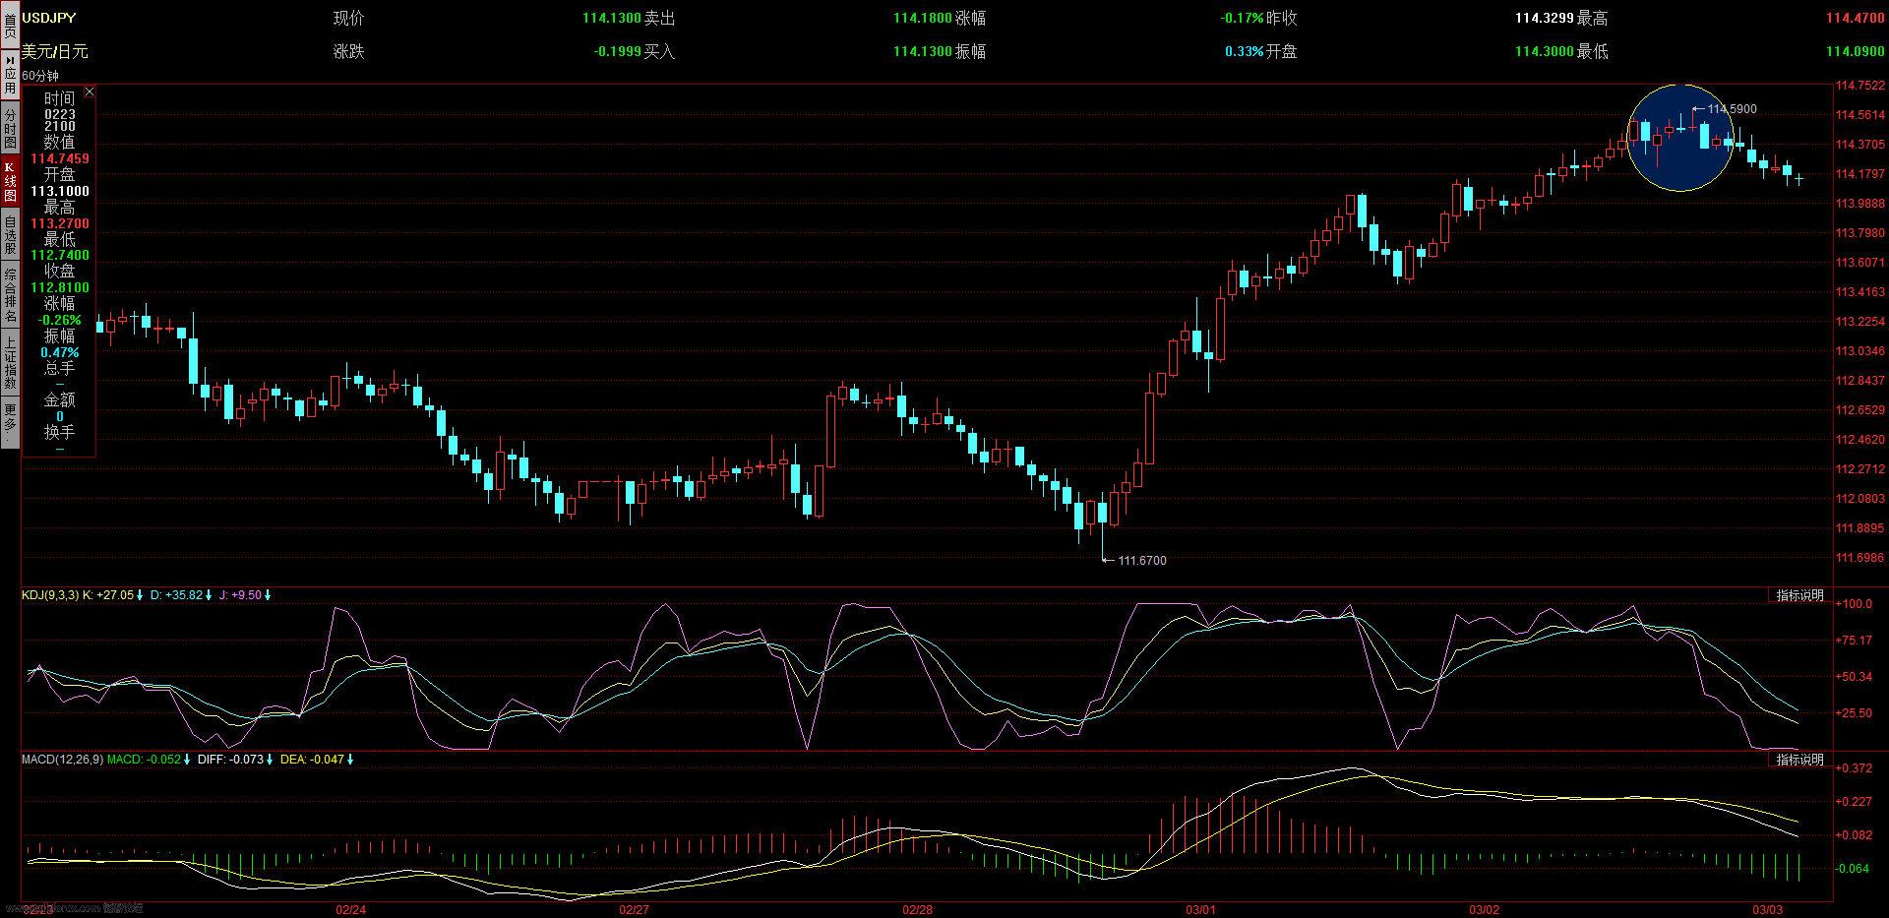Click the 03/02 date on time axis
Image resolution: width=1889 pixels, height=918 pixels.
pyautogui.click(x=1484, y=909)
